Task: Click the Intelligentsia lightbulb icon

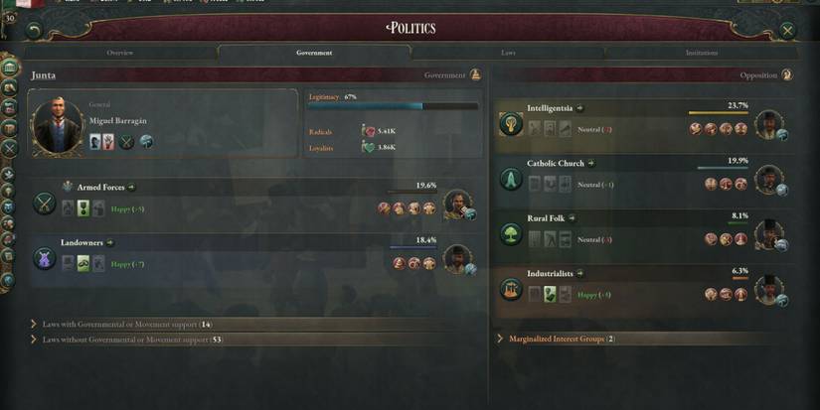Action: click(x=511, y=125)
